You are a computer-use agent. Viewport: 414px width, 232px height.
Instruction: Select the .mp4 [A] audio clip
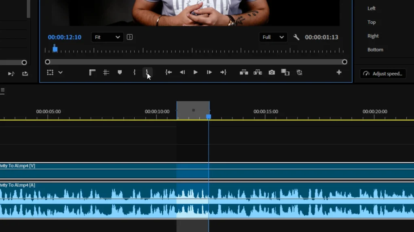click(x=207, y=201)
